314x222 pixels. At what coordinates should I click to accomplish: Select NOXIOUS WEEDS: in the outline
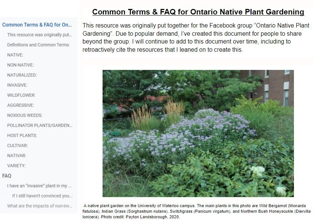(x=25, y=115)
